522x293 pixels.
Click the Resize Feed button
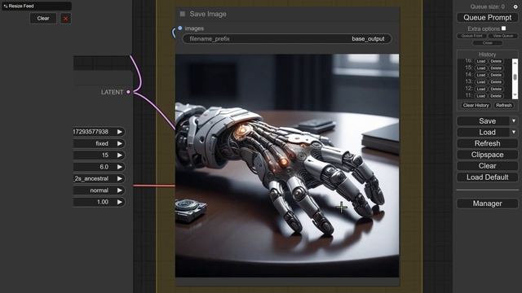tap(37, 6)
